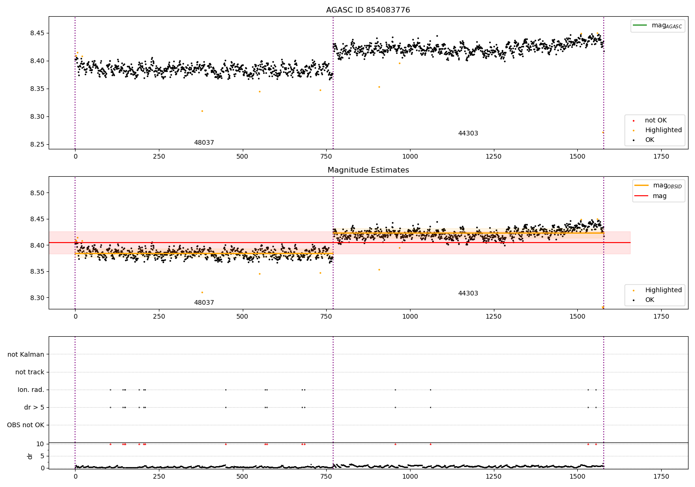Click the '10' tick on the dr axis

[x=40, y=444]
